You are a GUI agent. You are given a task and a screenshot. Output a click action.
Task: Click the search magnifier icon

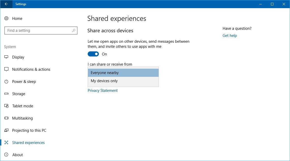pyautogui.click(x=74, y=31)
